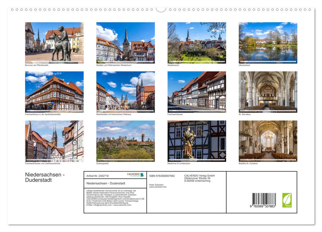The image size is (322, 232).
Task: Open Marktstraße mit historischem Rathaus photo
Action: [x=125, y=92]
